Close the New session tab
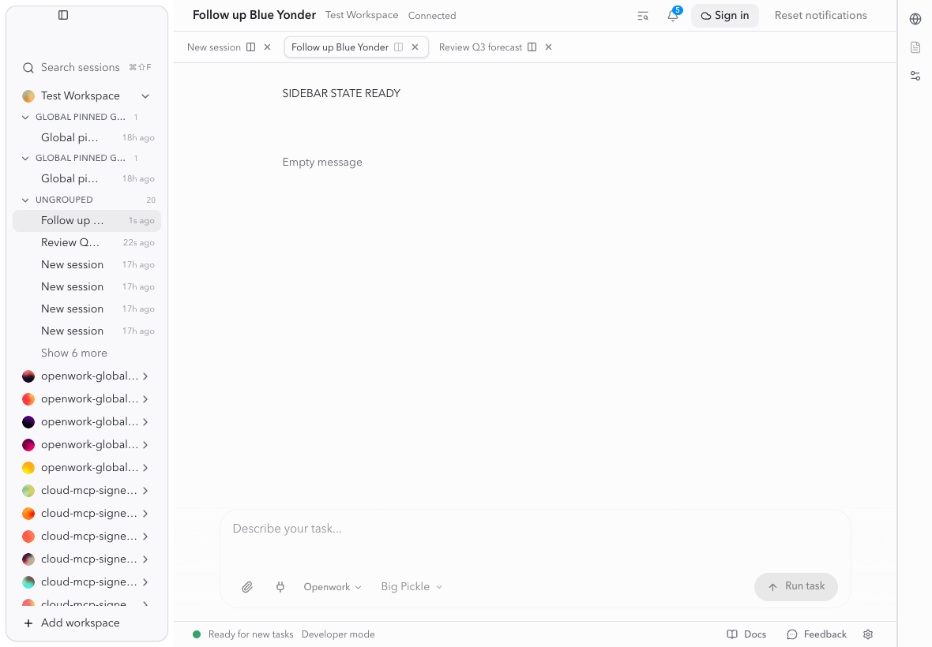Image resolution: width=932 pixels, height=647 pixels. click(268, 47)
